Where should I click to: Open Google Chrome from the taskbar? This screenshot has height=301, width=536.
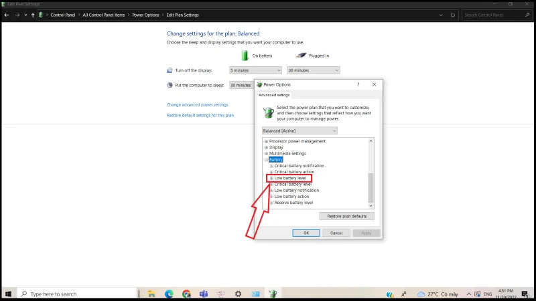186,294
